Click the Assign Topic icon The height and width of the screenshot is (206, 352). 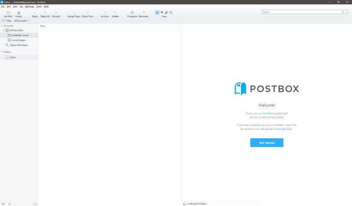[74, 13]
